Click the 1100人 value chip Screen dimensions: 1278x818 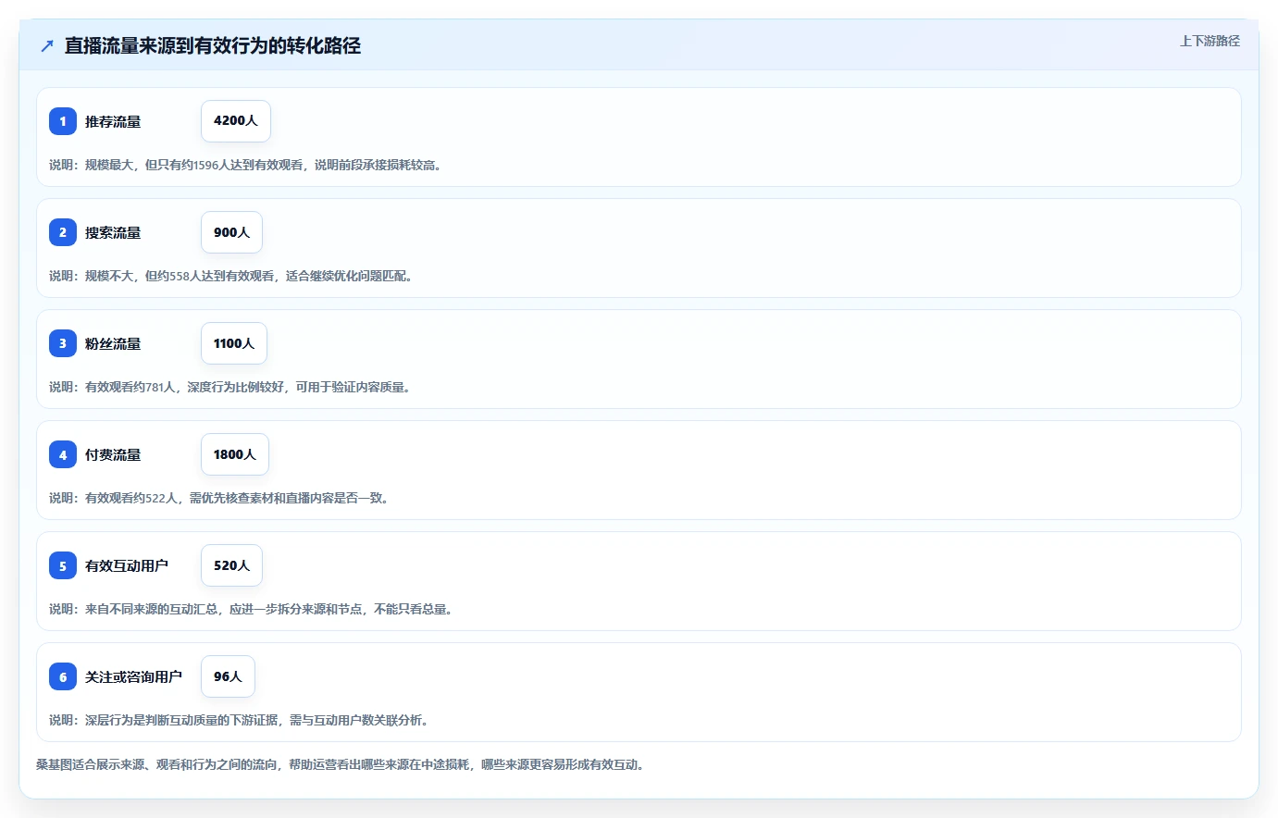[234, 343]
